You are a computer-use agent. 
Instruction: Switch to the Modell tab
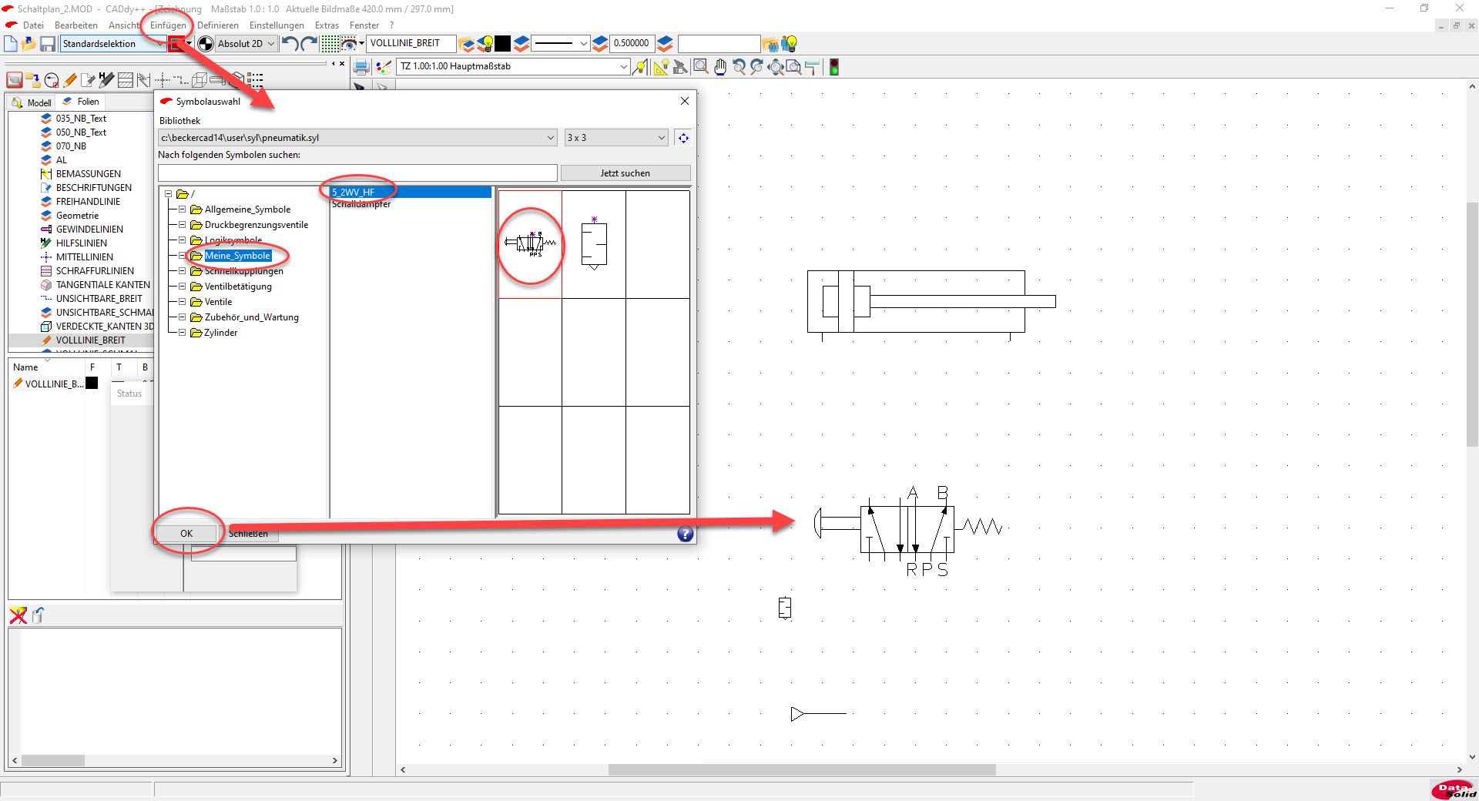(x=32, y=102)
